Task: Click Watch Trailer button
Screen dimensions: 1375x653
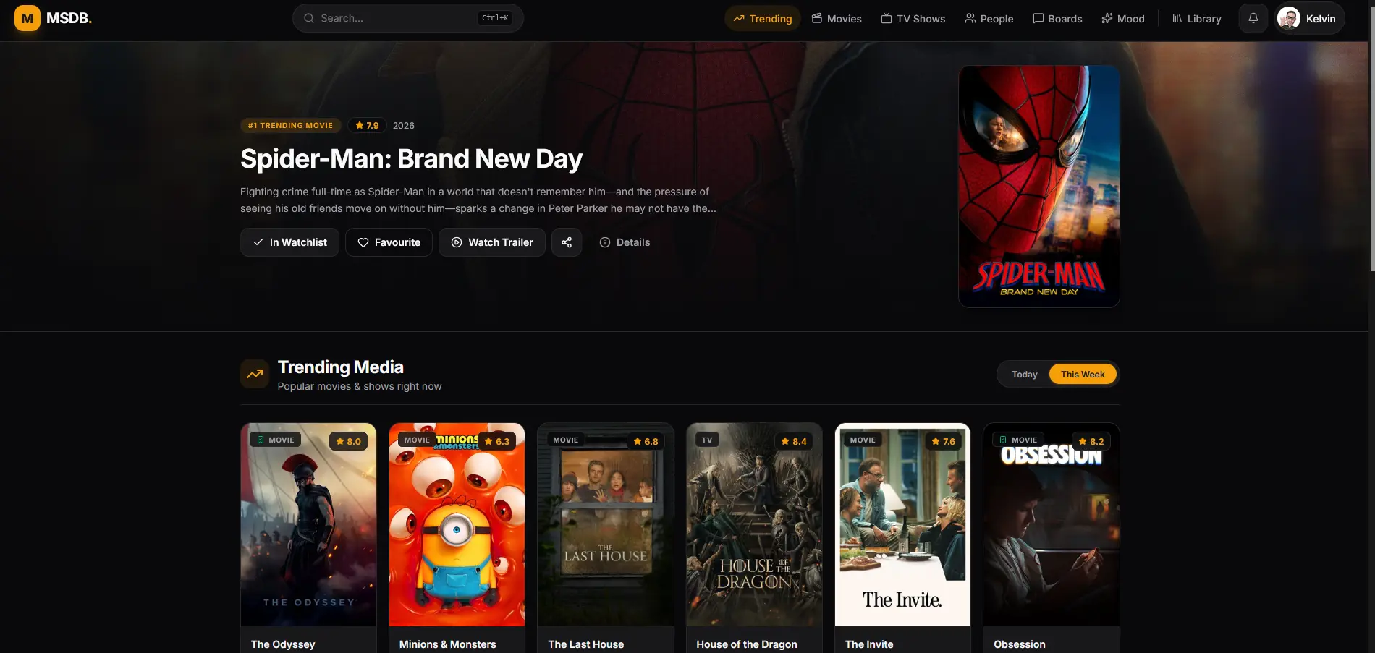Action: [492, 242]
